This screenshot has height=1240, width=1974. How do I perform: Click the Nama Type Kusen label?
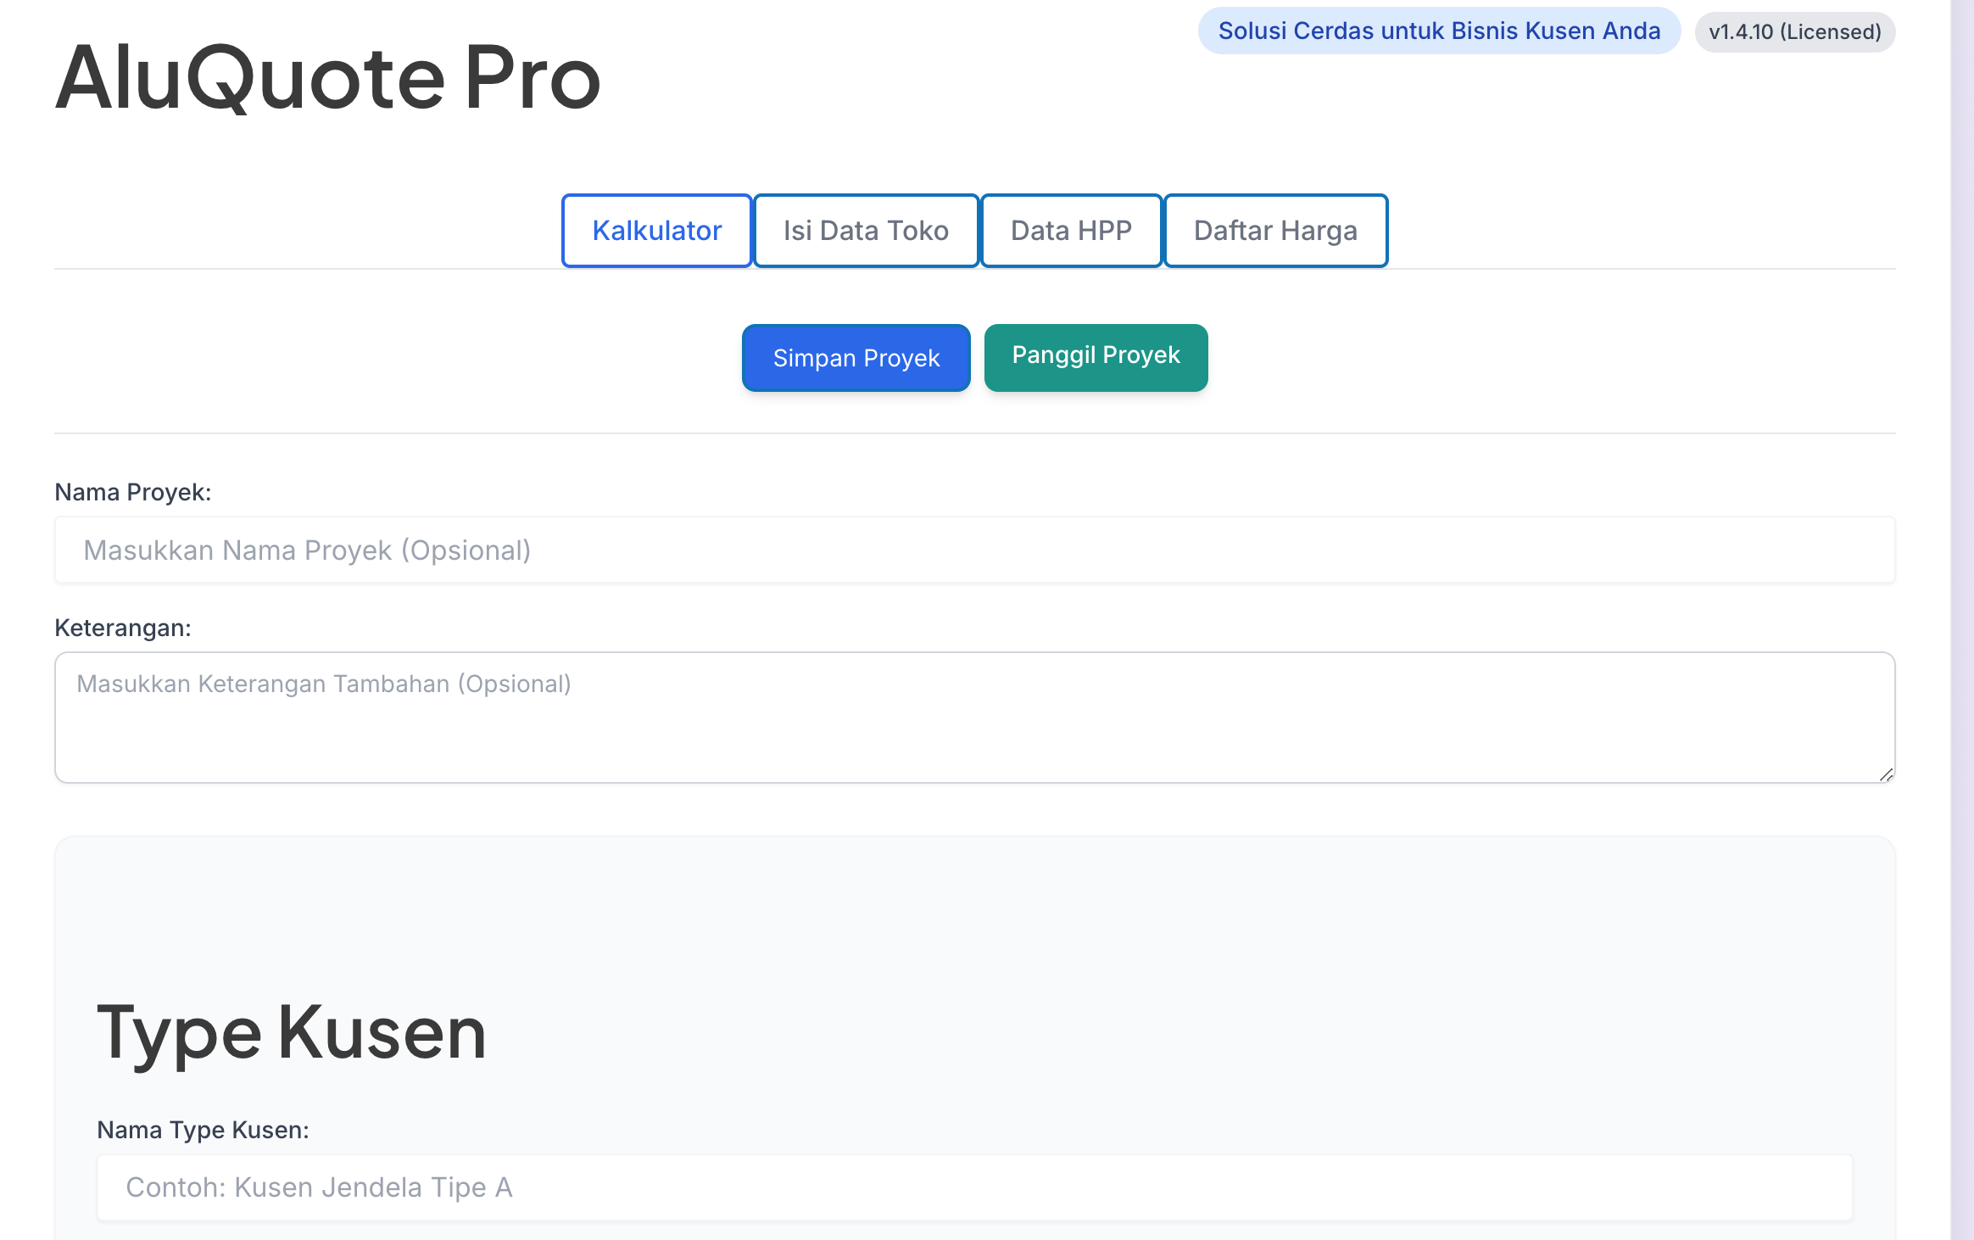pyautogui.click(x=203, y=1130)
